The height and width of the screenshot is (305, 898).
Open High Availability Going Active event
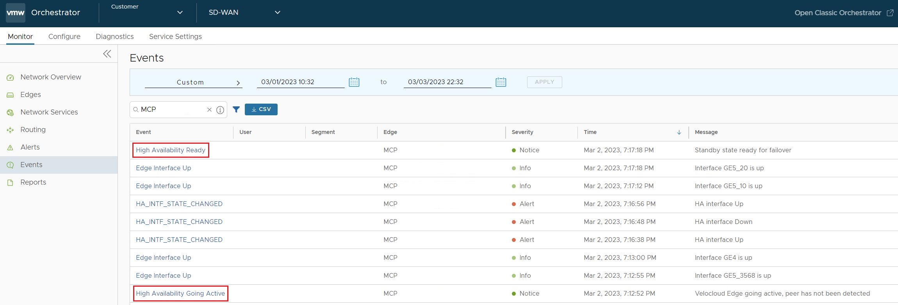pos(180,294)
